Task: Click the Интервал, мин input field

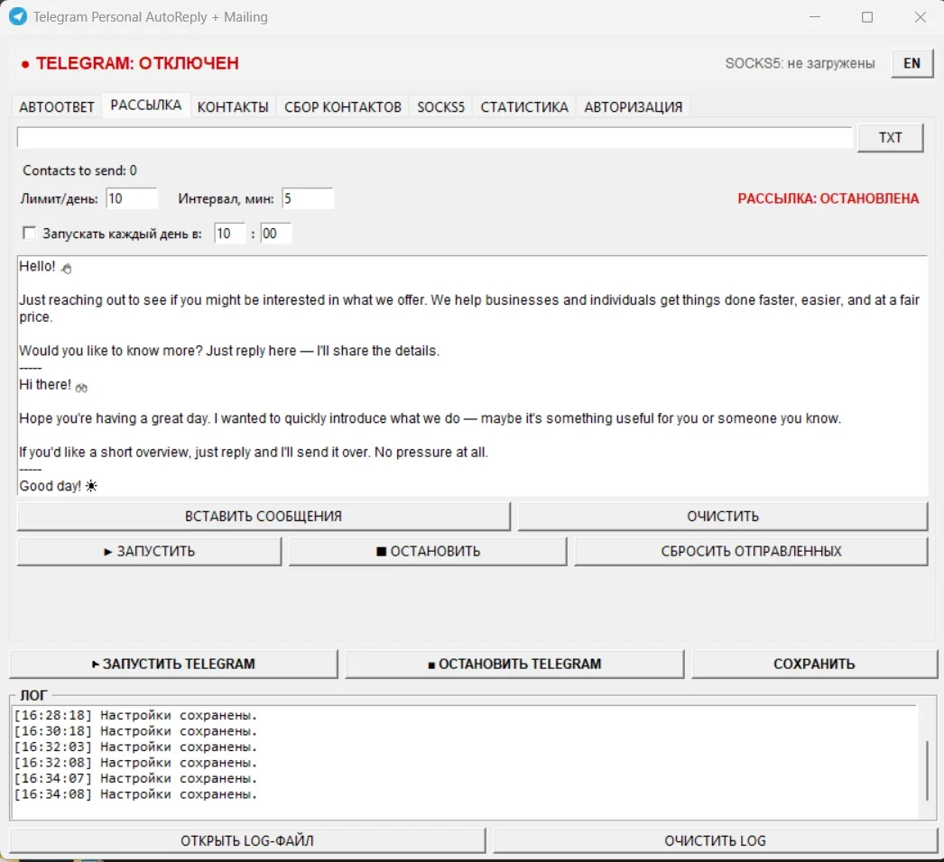Action: pos(308,198)
